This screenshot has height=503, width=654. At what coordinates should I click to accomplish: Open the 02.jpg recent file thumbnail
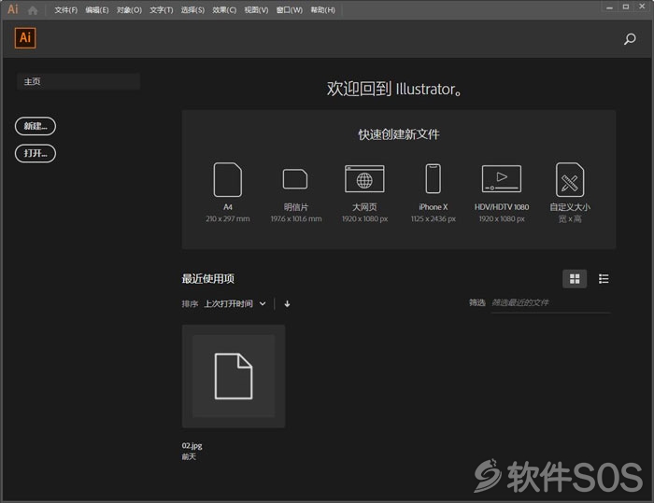tap(234, 376)
